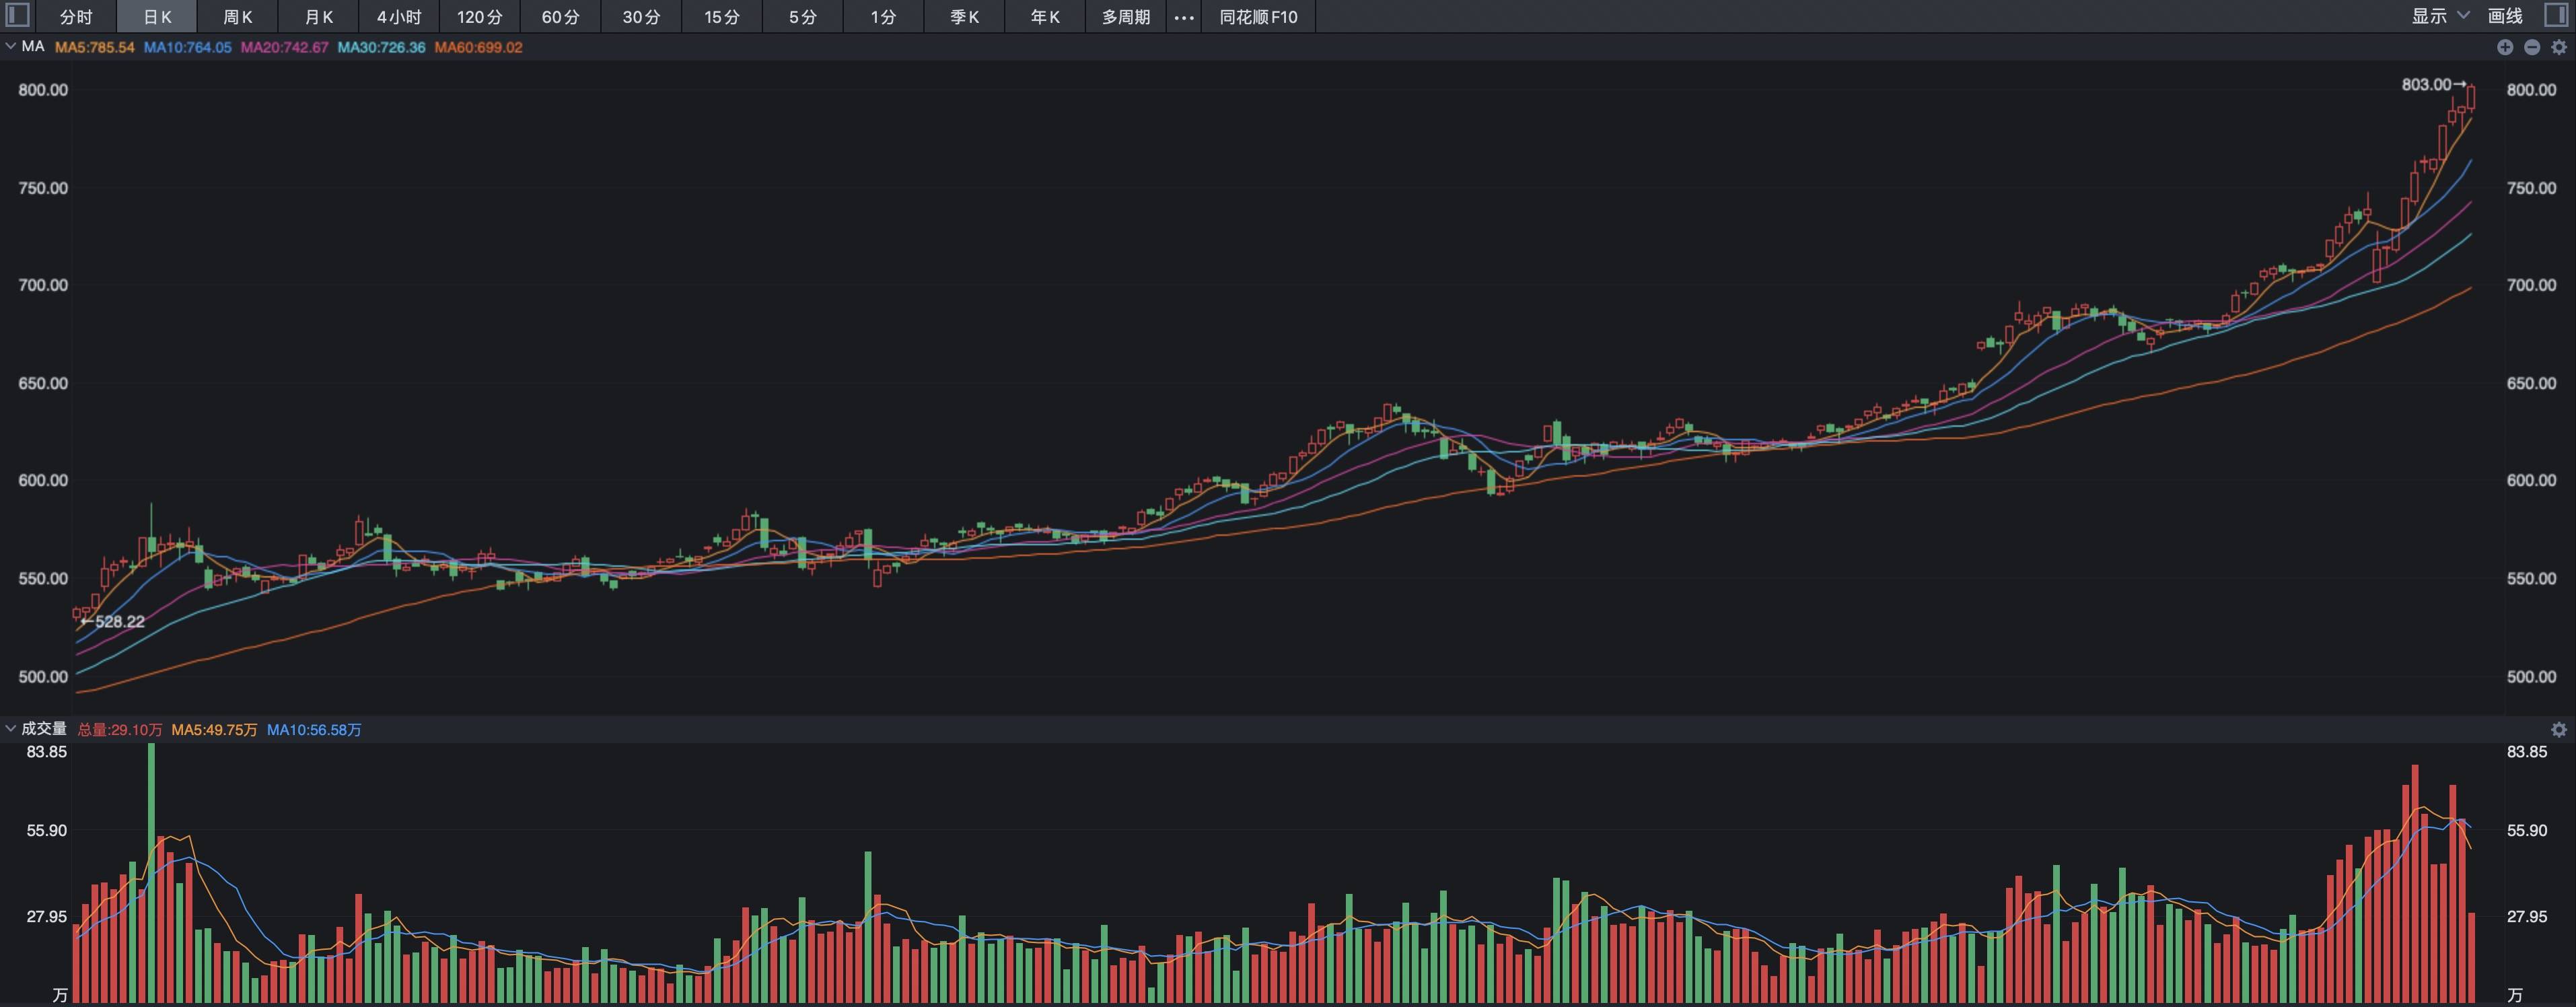Open 同花顺F10 company info
The image size is (2576, 1007).
1258,17
